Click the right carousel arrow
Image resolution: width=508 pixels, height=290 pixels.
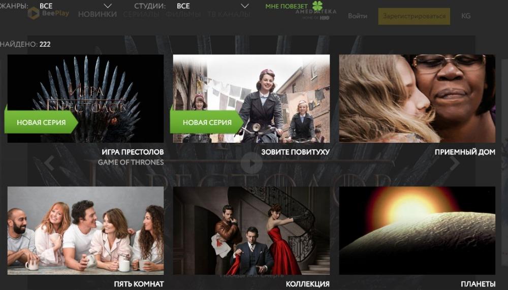coord(454,163)
